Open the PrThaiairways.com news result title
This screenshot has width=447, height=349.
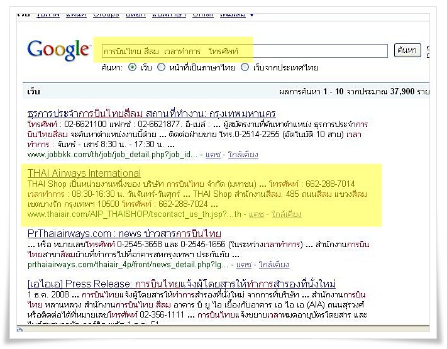tap(124, 233)
